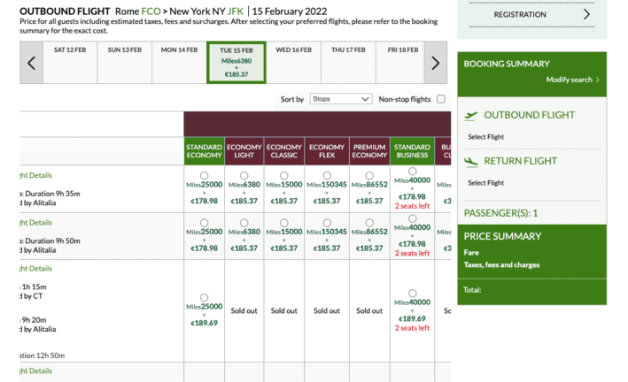628x382 pixels.
Task: Click the return flight airplane icon
Action: 471,161
